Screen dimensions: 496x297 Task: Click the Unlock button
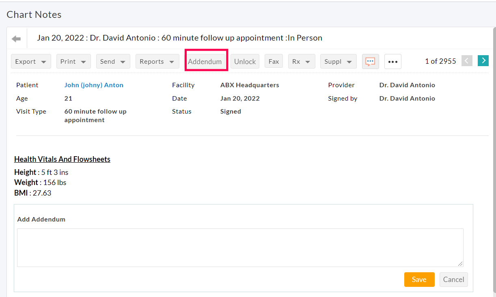245,61
